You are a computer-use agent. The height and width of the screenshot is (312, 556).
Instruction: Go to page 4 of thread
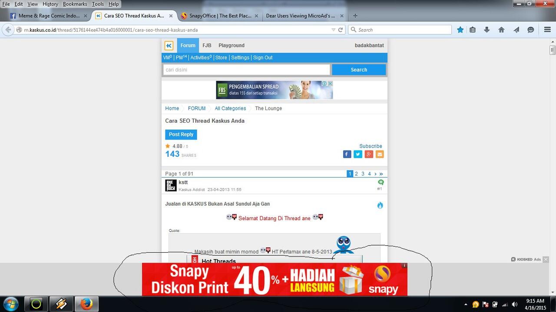tap(370, 174)
